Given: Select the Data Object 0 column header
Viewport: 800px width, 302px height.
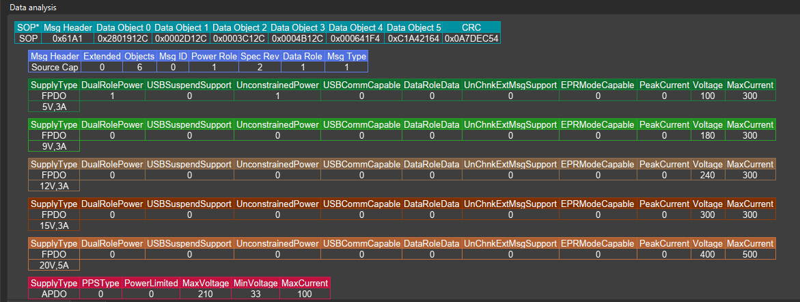Looking at the screenshot, I should (x=123, y=27).
